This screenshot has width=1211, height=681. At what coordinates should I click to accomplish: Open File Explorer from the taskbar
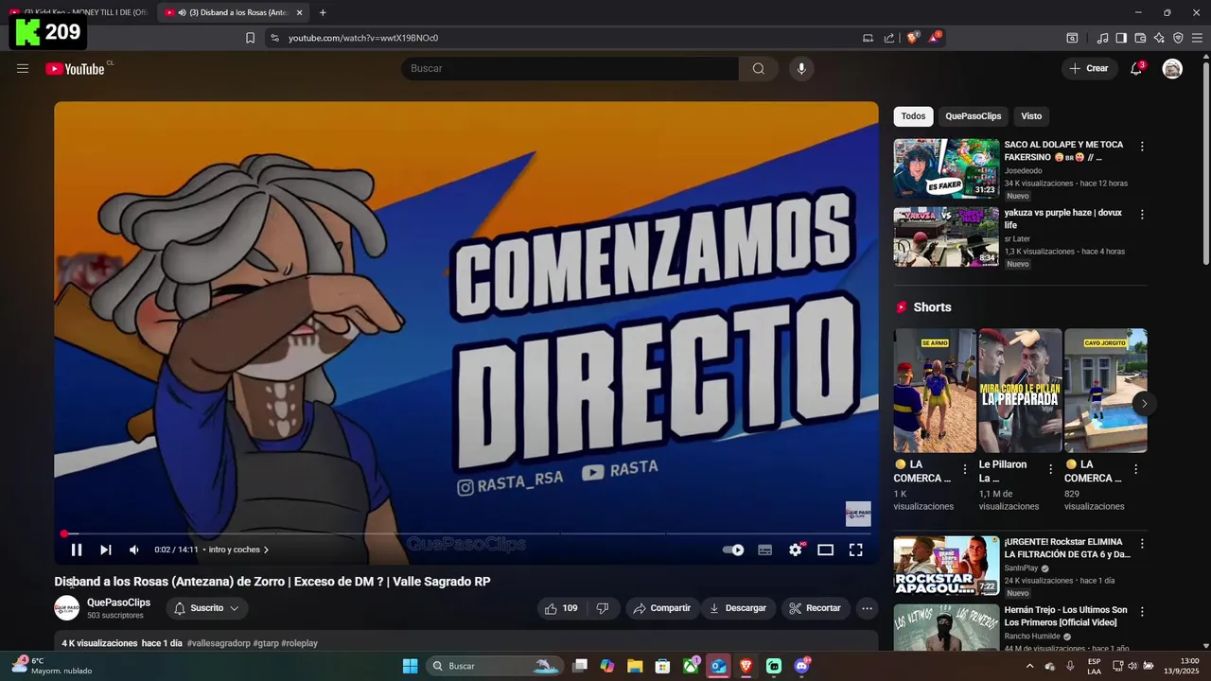[635, 666]
